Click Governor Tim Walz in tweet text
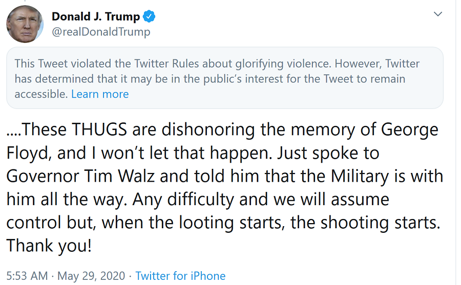This screenshot has height=285, width=461. click(87, 175)
